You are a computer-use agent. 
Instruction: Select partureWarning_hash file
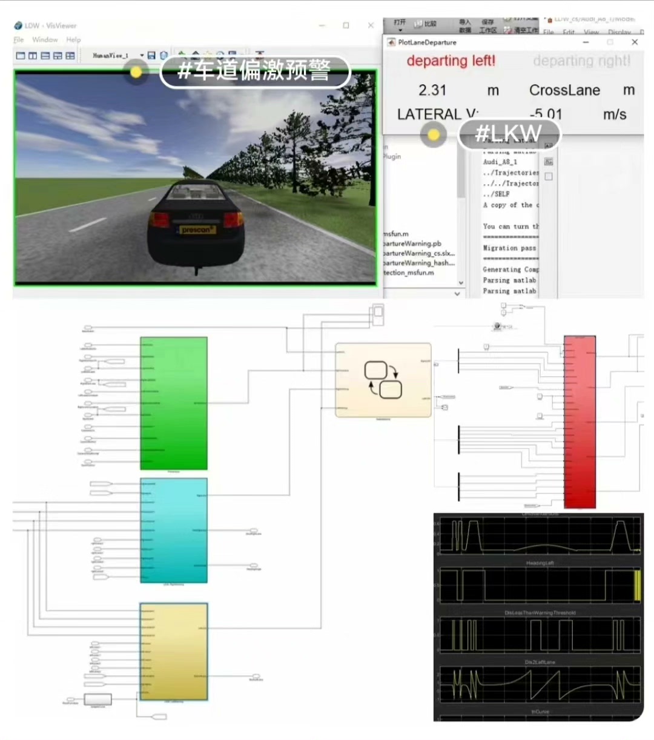pyautogui.click(x=419, y=263)
